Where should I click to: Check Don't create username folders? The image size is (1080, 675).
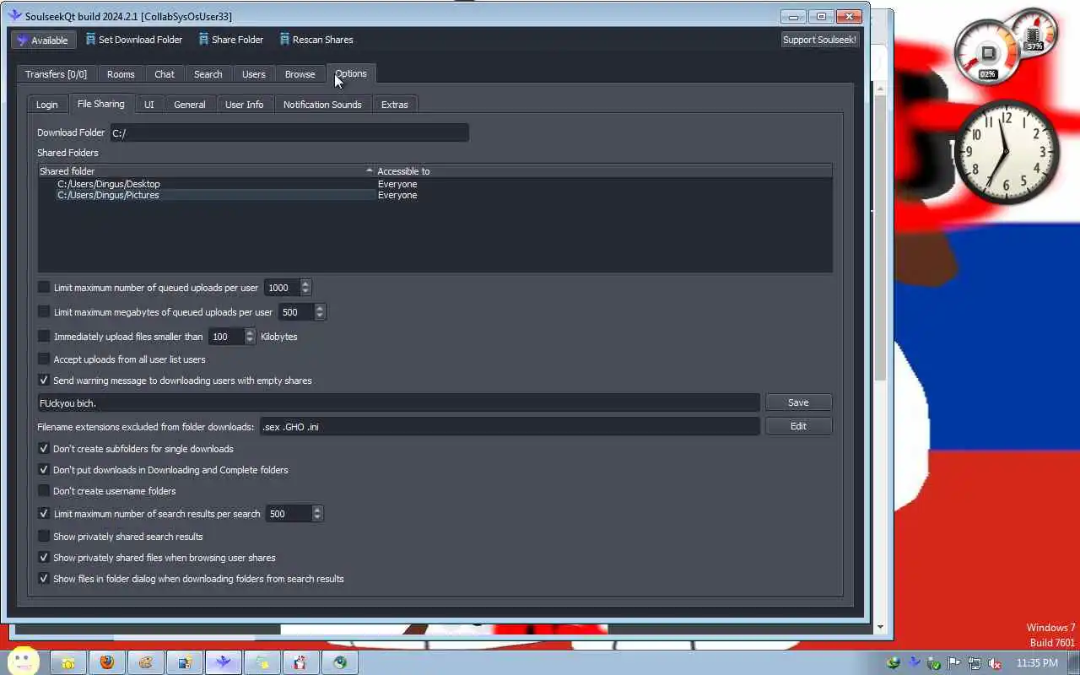(44, 491)
